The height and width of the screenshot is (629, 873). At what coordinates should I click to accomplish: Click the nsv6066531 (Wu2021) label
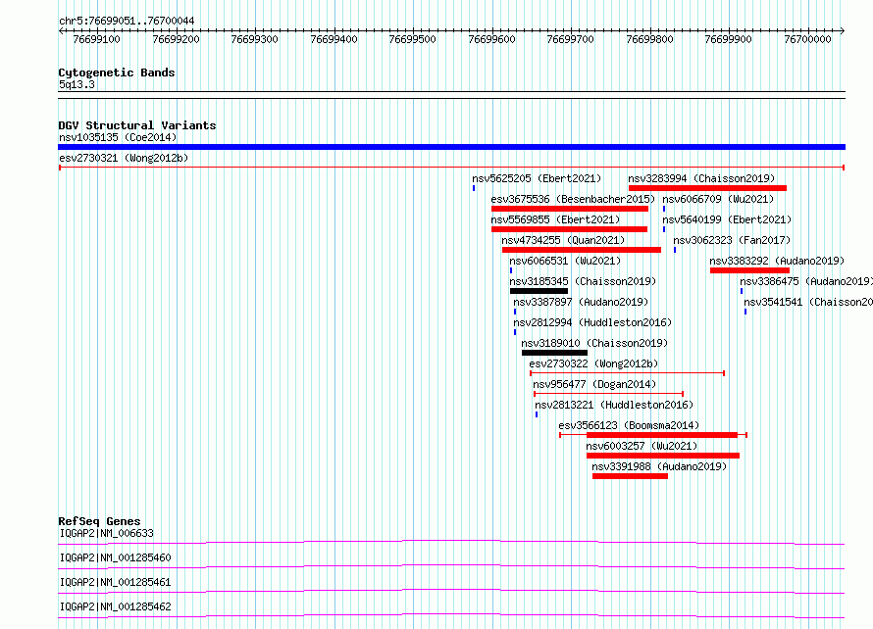[x=565, y=261]
